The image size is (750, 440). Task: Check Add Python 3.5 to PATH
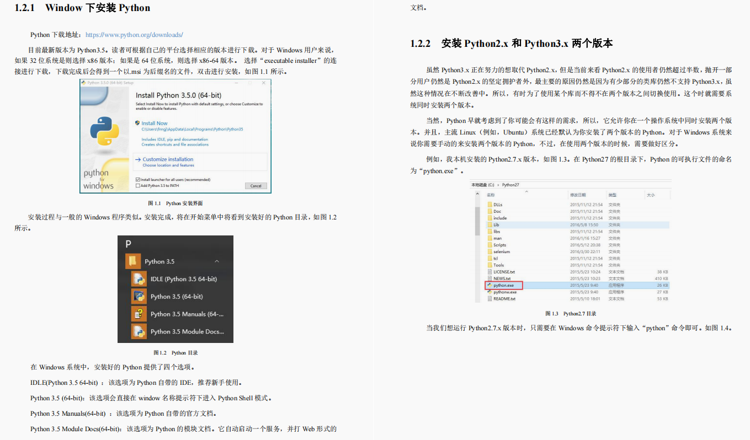click(x=137, y=186)
